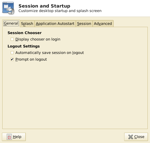The image size is (150, 143).
Task: Click the gray X icon beside Close
Action: point(131,137)
